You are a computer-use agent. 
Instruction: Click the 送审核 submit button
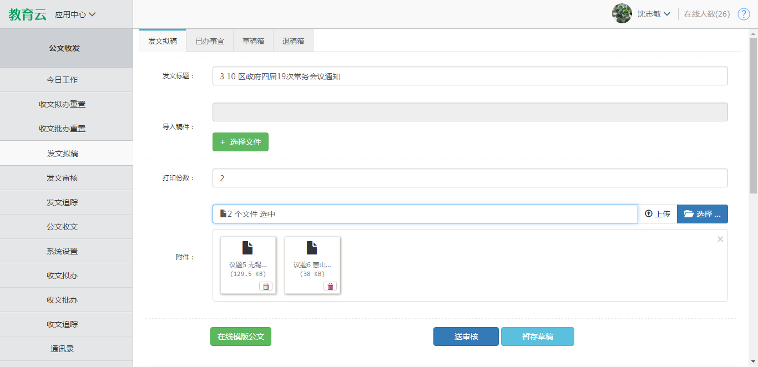point(466,337)
